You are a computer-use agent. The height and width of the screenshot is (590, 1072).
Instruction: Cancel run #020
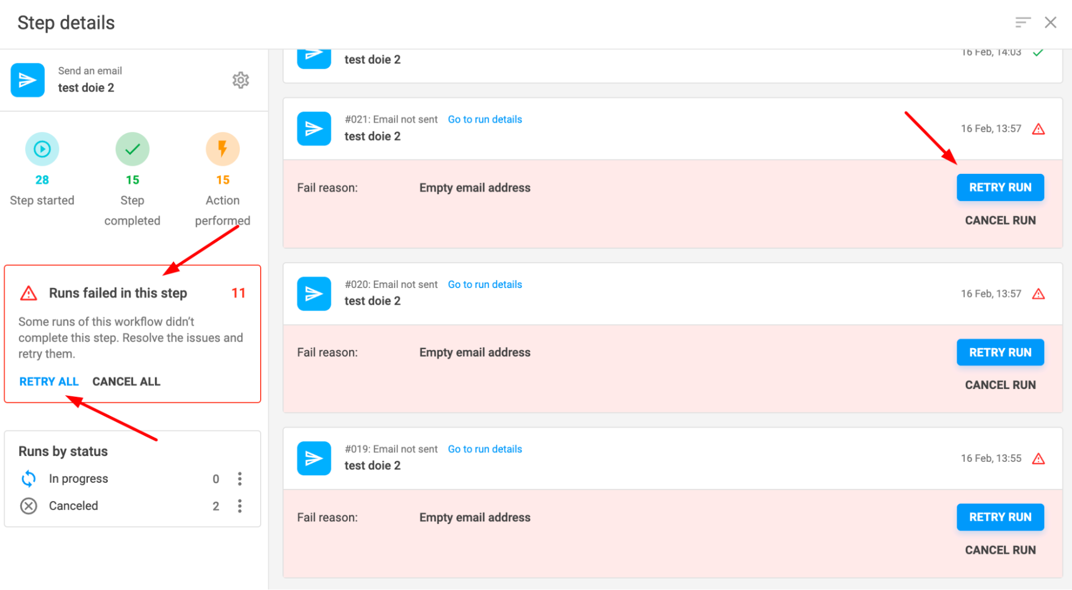(1000, 385)
